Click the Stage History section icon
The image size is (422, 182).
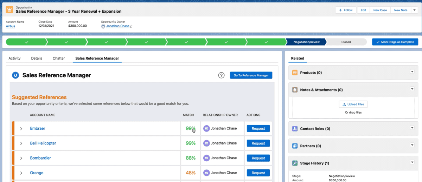point(295,163)
